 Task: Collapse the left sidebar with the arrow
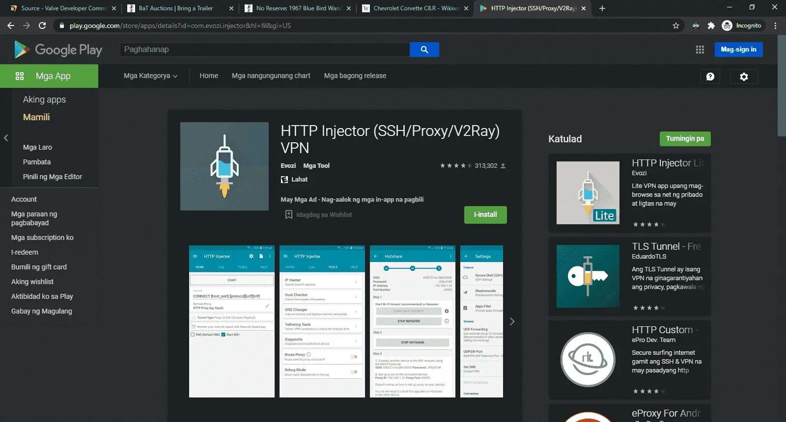(6, 138)
